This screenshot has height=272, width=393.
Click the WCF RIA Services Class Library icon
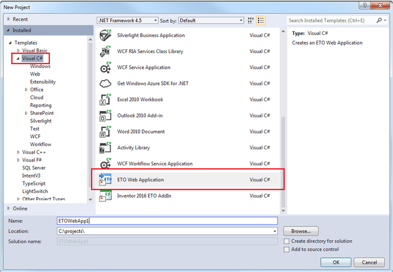point(105,51)
